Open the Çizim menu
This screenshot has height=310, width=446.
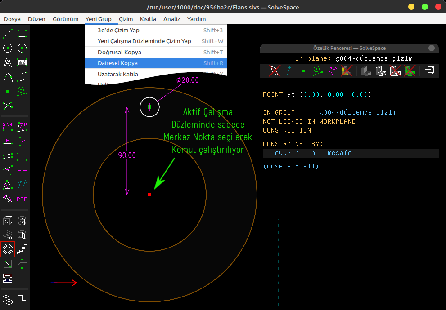coord(126,19)
